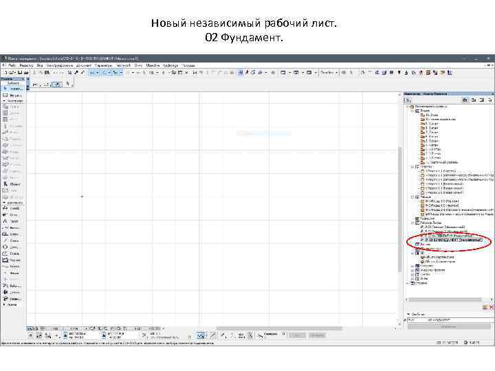Viewport: 495px width, 371px height.
Task: Select the Marquee tool in Toolbox
Action: tap(12, 95)
